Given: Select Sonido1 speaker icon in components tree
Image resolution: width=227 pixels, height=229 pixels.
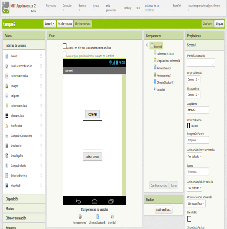Looking at the screenshot, I should tap(155, 89).
